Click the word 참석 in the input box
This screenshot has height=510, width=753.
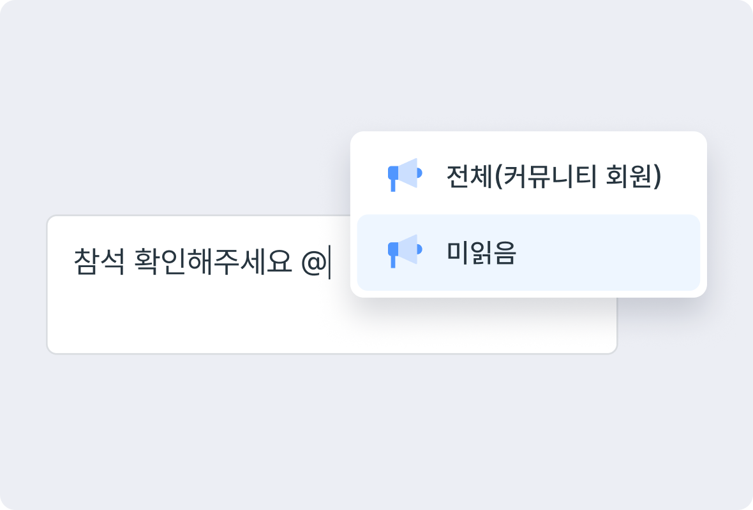100,262
